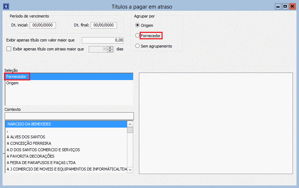
Task: Select the Origem grouping radio button
Action: (137, 25)
